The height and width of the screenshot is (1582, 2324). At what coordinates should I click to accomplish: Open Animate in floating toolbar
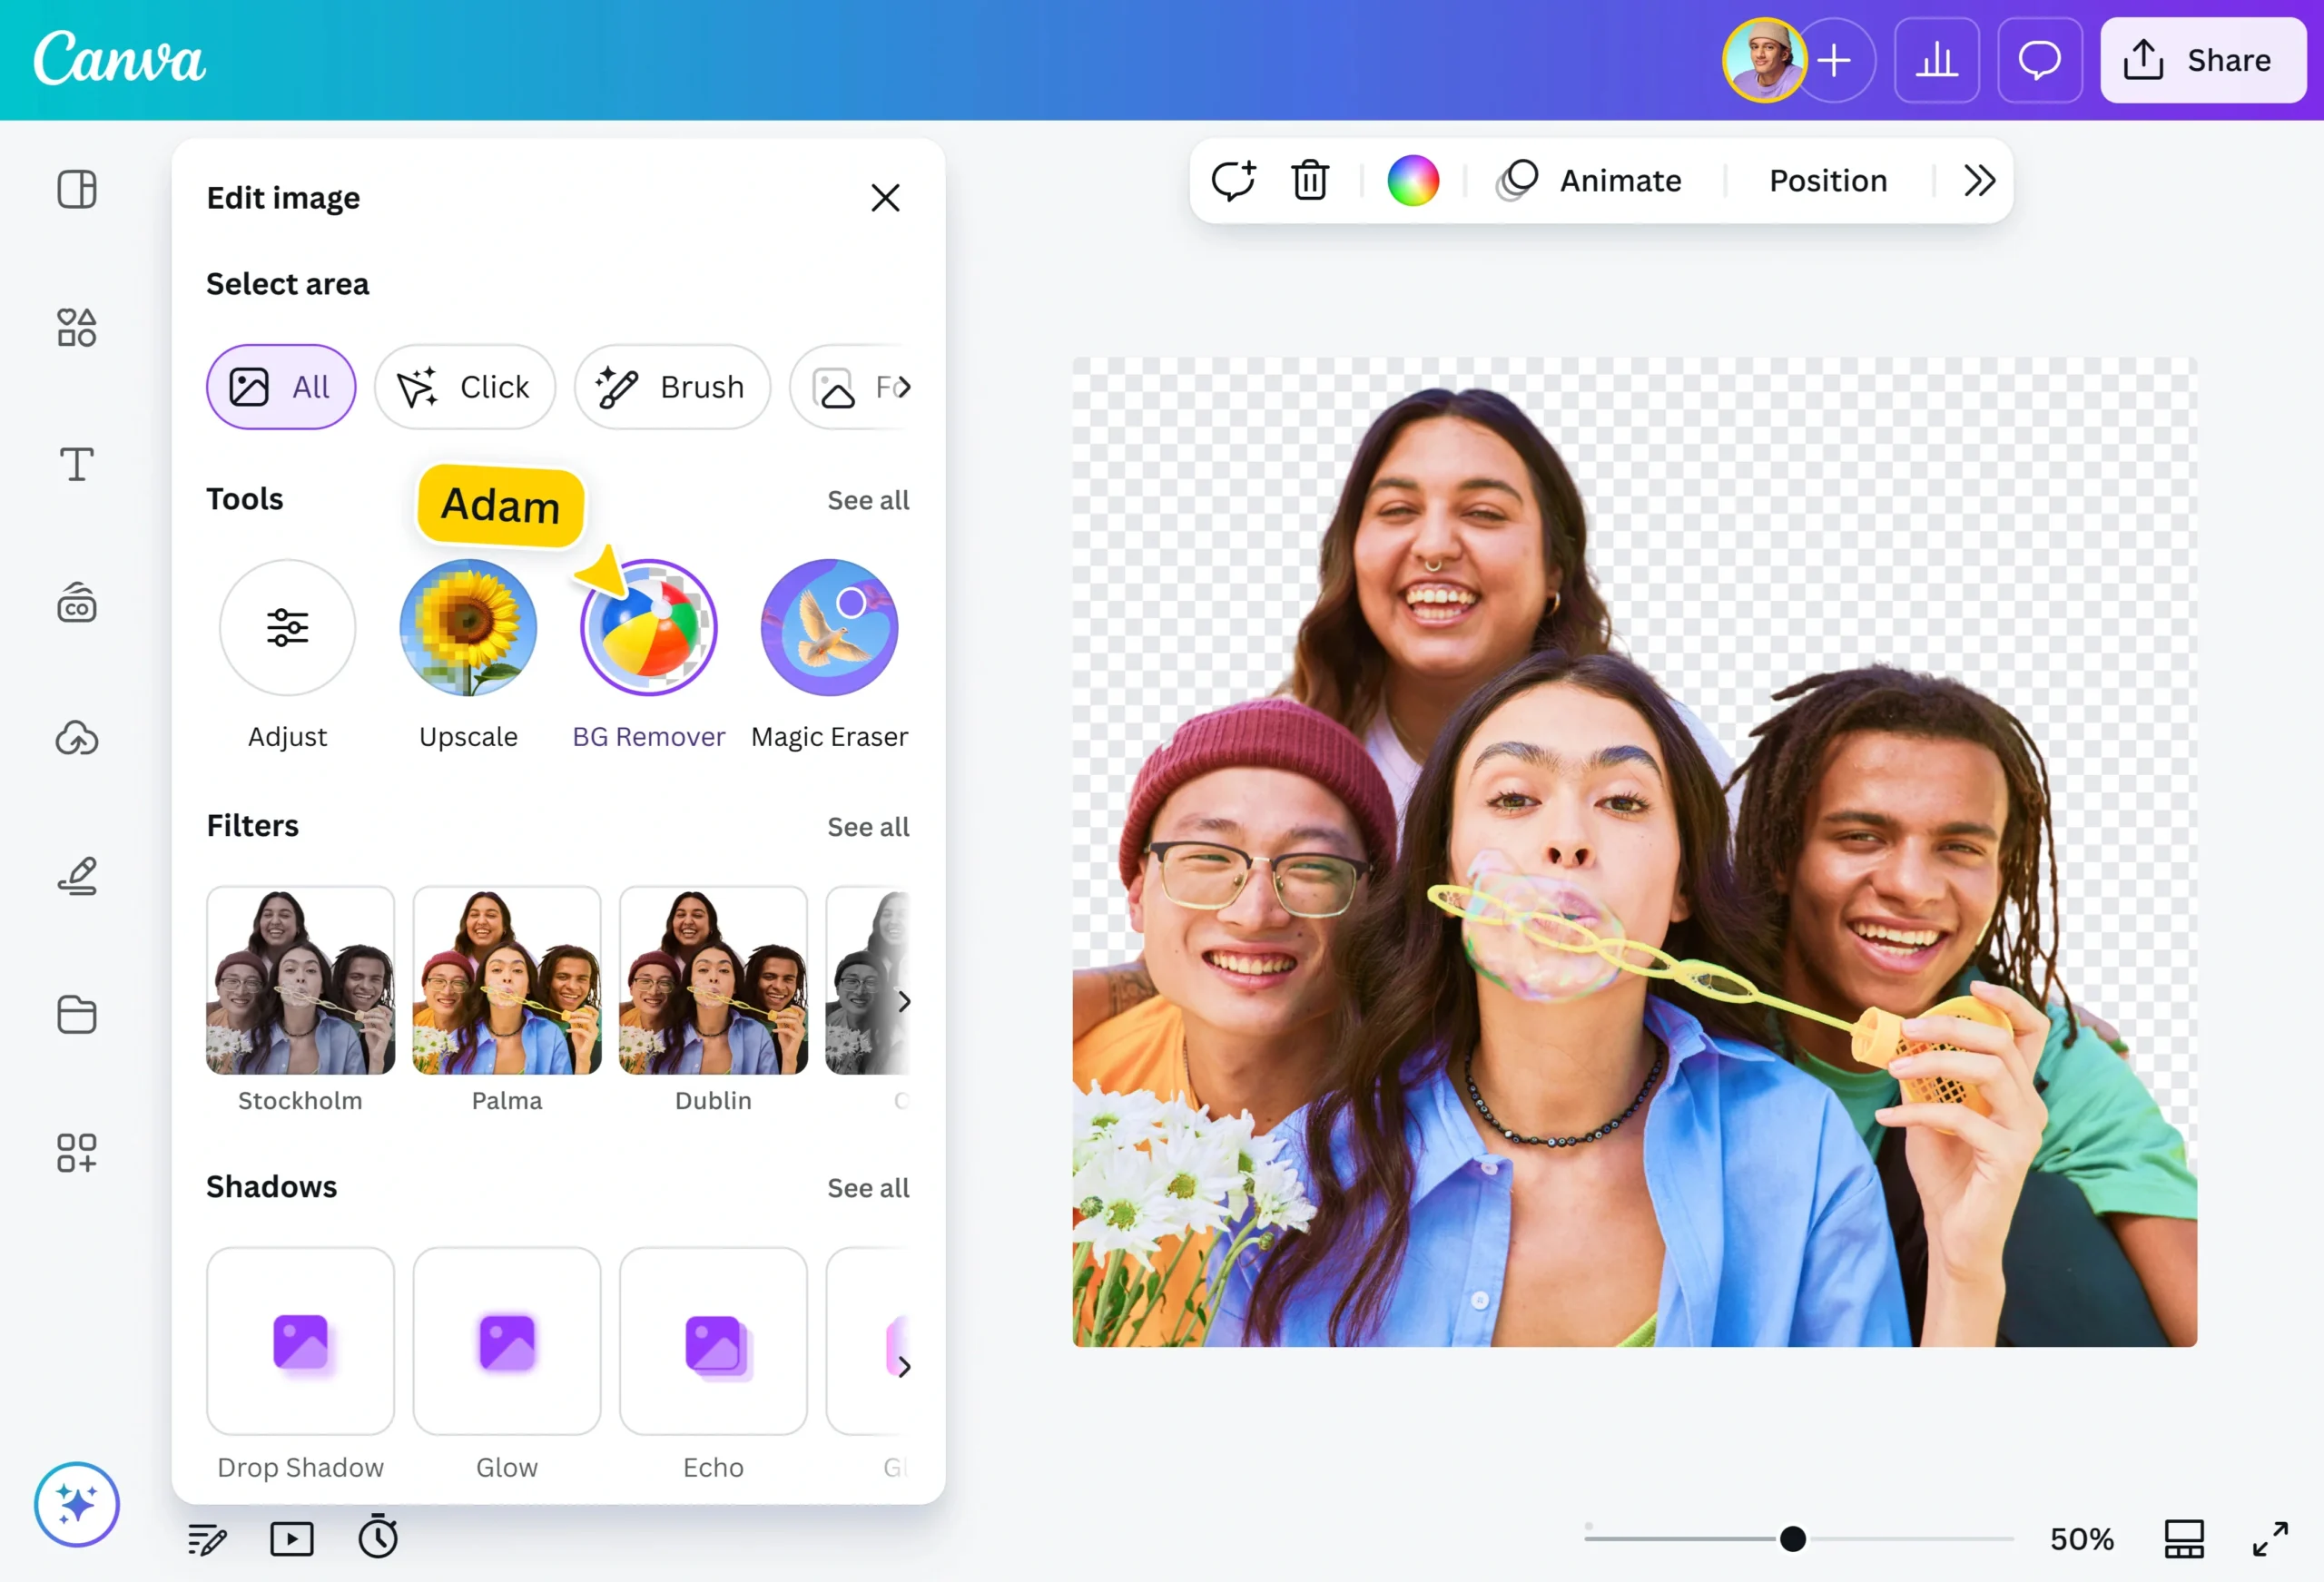tap(1590, 180)
